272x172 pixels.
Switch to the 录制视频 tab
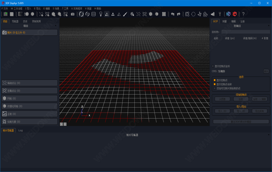36,21
